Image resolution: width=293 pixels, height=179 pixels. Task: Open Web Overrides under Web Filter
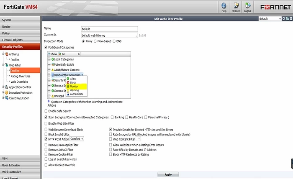coord(19,82)
